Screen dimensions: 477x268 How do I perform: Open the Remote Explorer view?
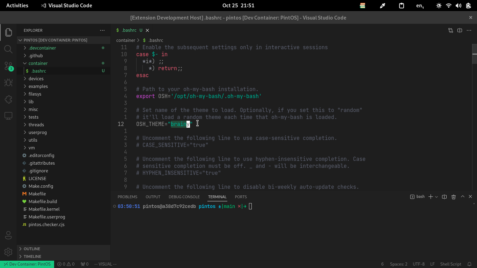coord(8,116)
